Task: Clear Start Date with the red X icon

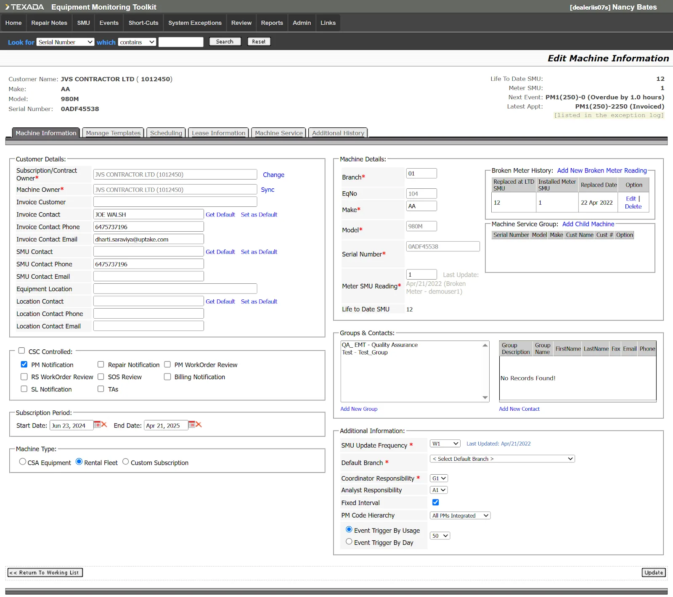Action: (x=104, y=425)
